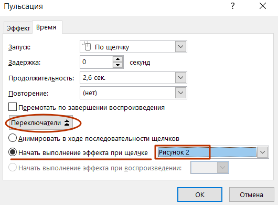The image size is (278, 205).
Task: Click the Отмена button
Action: point(251,194)
